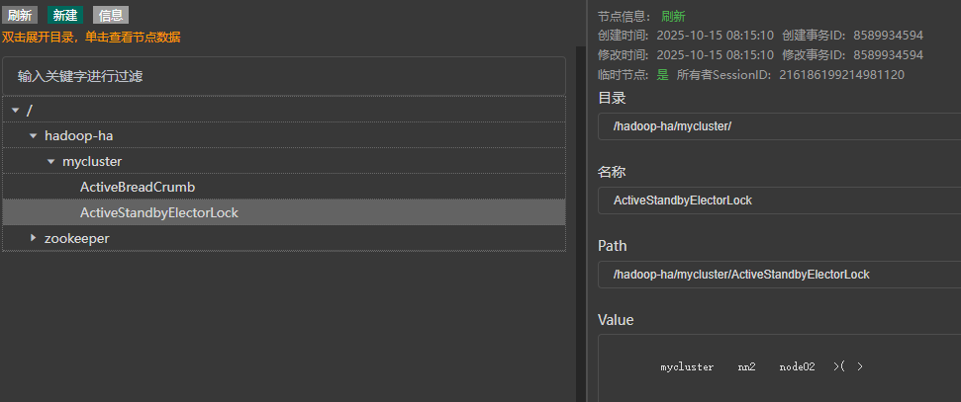Click the Path field
Screen dimensions: 961x402
[x=777, y=275]
